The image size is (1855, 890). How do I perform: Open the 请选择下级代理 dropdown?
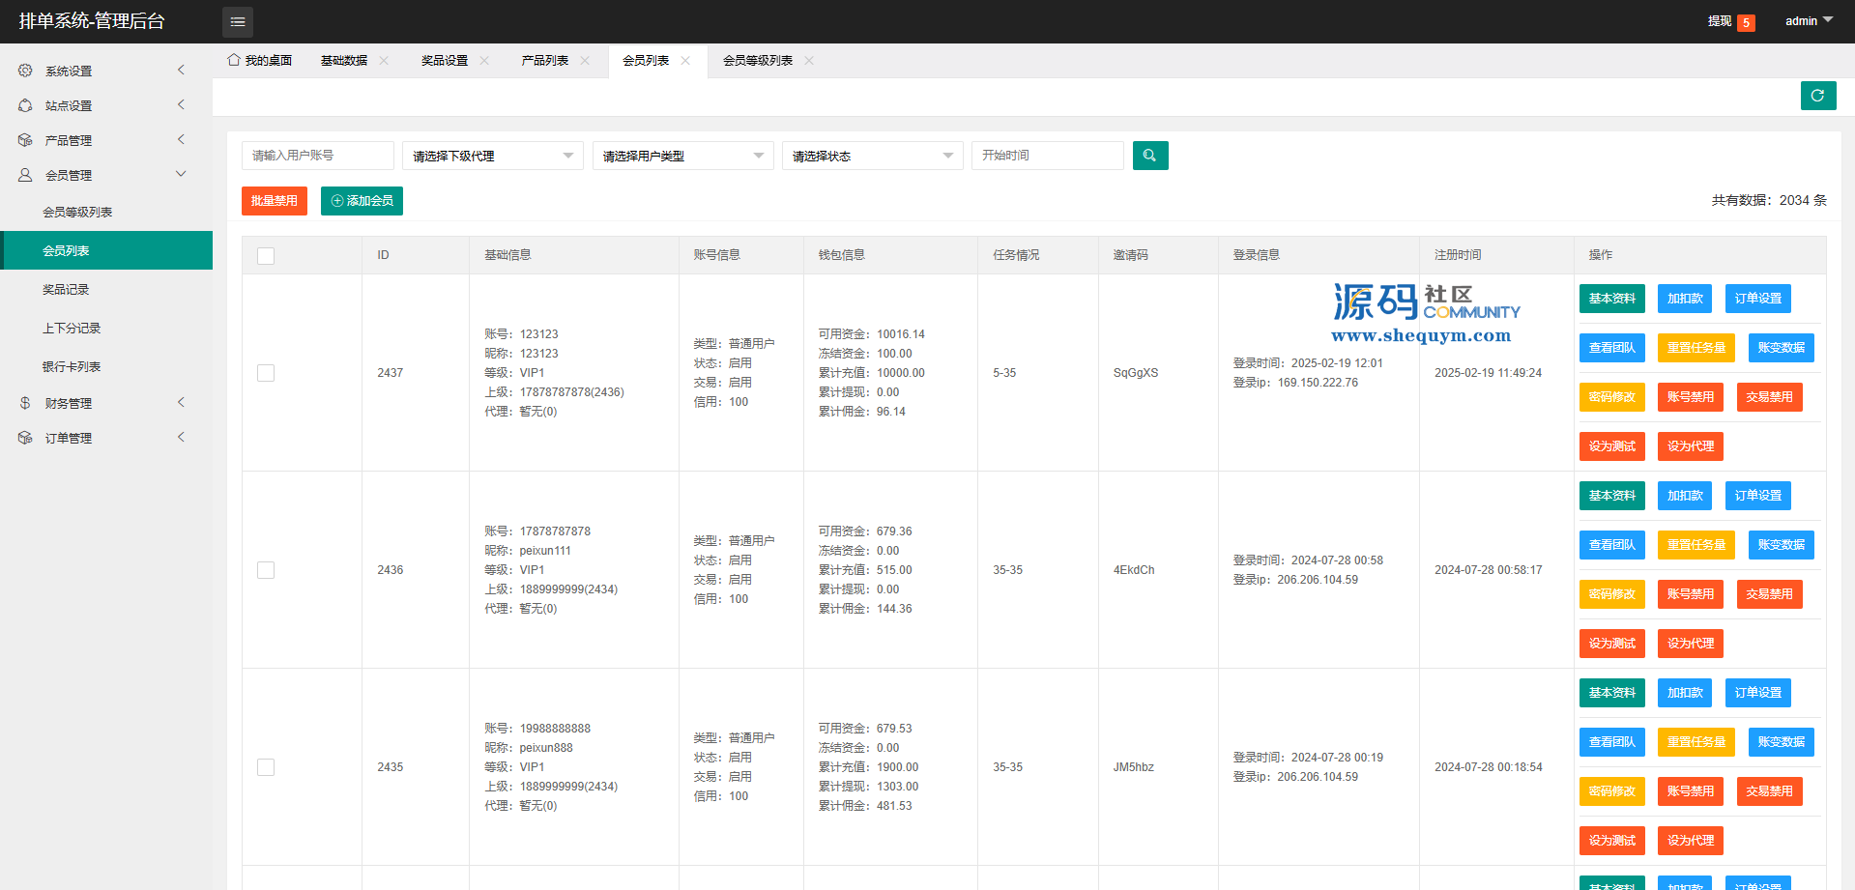tap(493, 156)
